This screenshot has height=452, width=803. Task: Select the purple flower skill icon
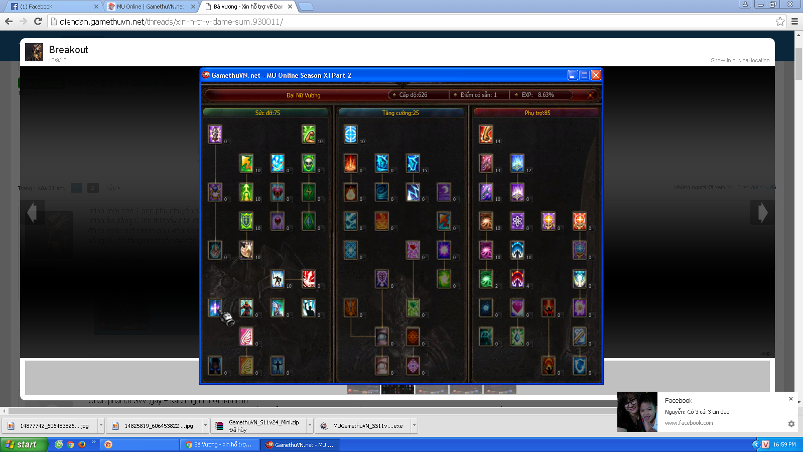pos(579,308)
